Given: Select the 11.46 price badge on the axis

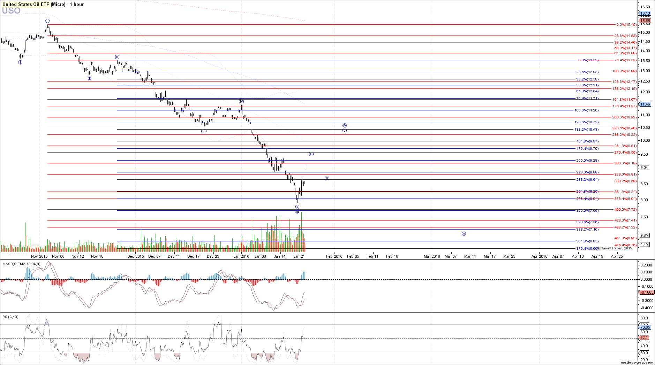Looking at the screenshot, I should coord(645,104).
